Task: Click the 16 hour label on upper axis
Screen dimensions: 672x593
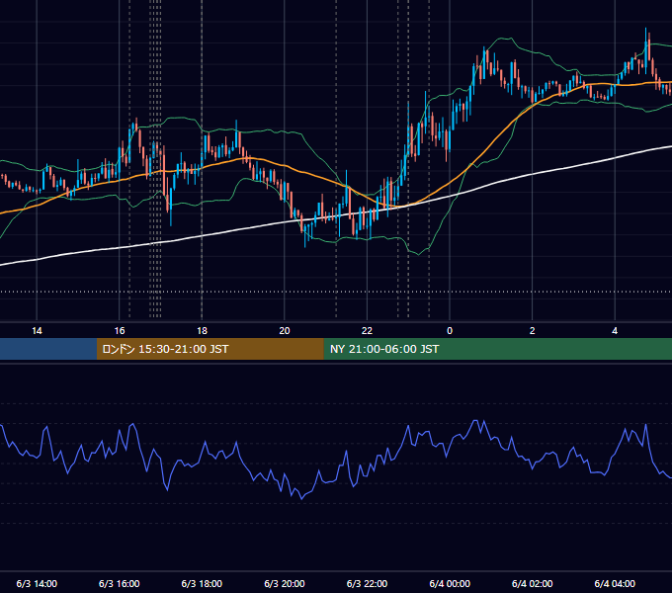Action: [120, 331]
